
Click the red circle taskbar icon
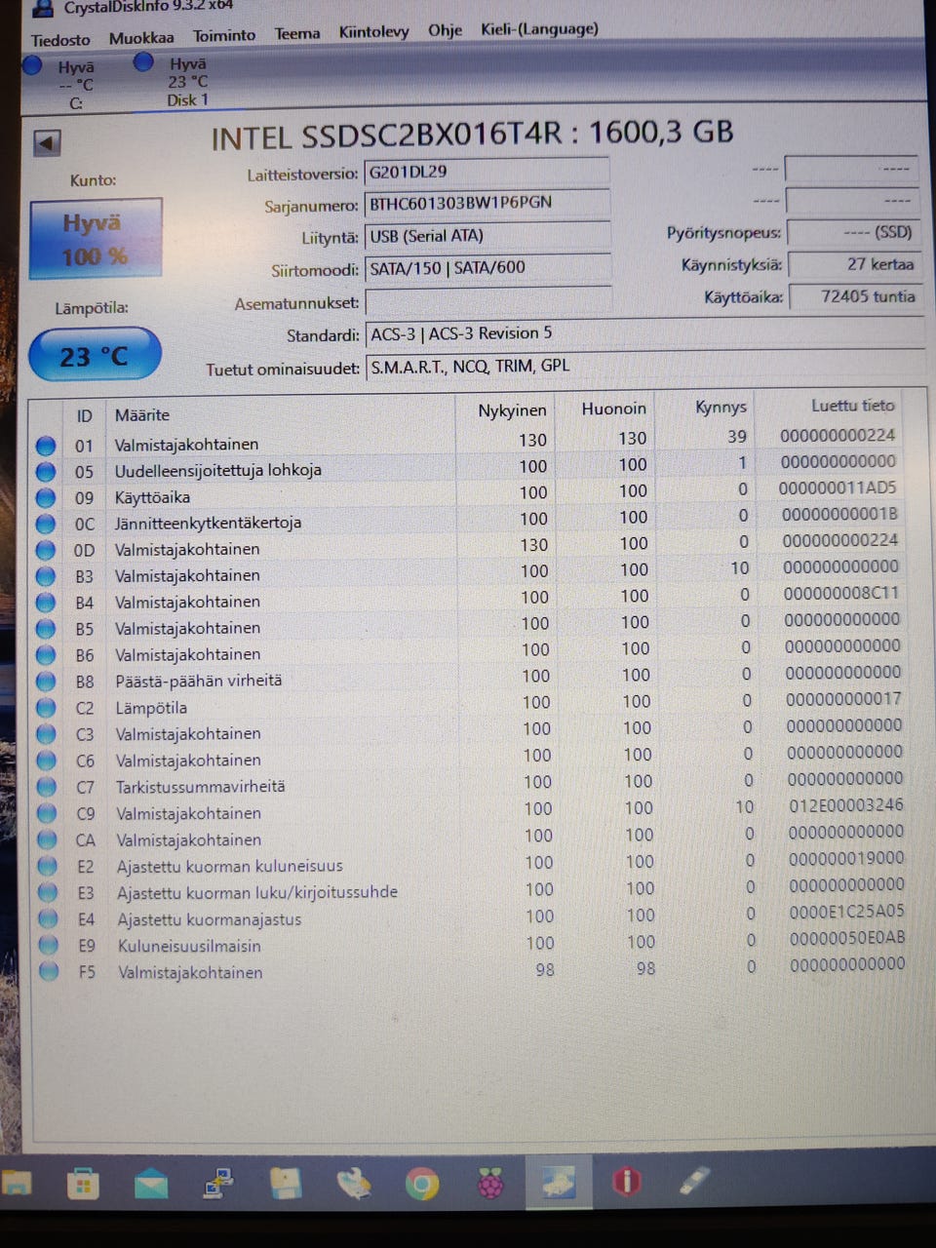(626, 1182)
